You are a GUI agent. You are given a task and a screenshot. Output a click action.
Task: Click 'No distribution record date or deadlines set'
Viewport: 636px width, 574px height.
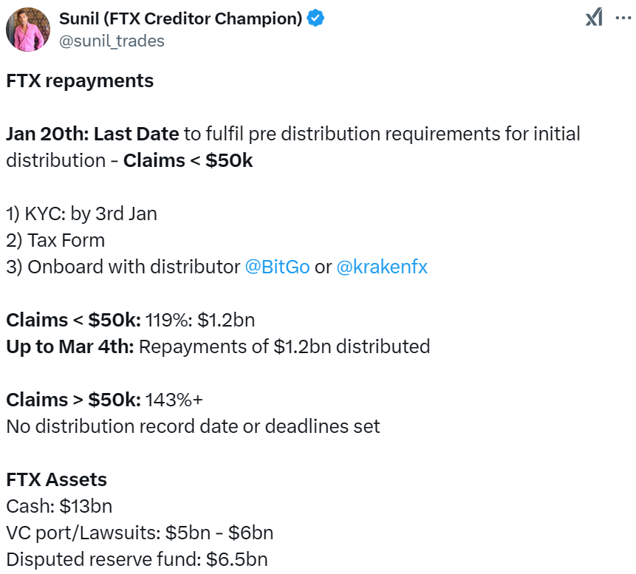click(x=193, y=426)
